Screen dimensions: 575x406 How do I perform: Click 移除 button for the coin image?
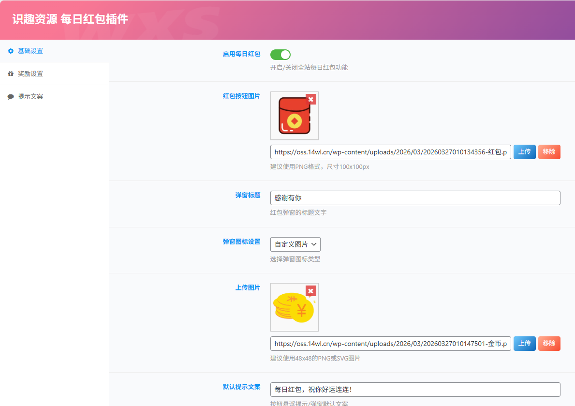pyautogui.click(x=549, y=344)
